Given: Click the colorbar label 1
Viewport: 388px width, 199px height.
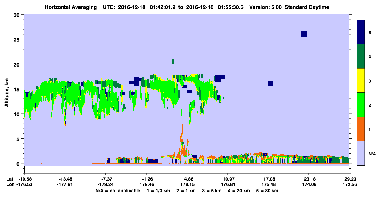Looking at the screenshot, I should 370,129.
